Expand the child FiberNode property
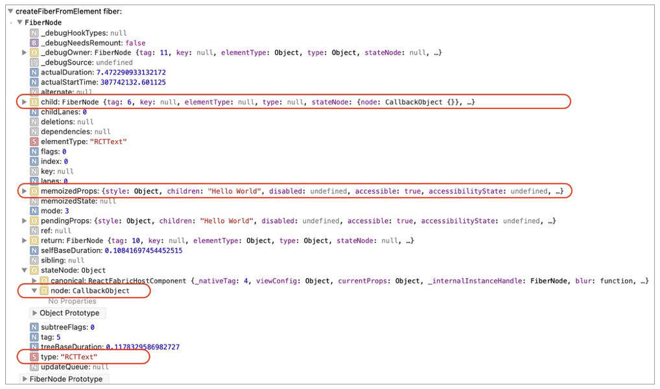Viewport: 660px width, 389px height. pos(25,102)
